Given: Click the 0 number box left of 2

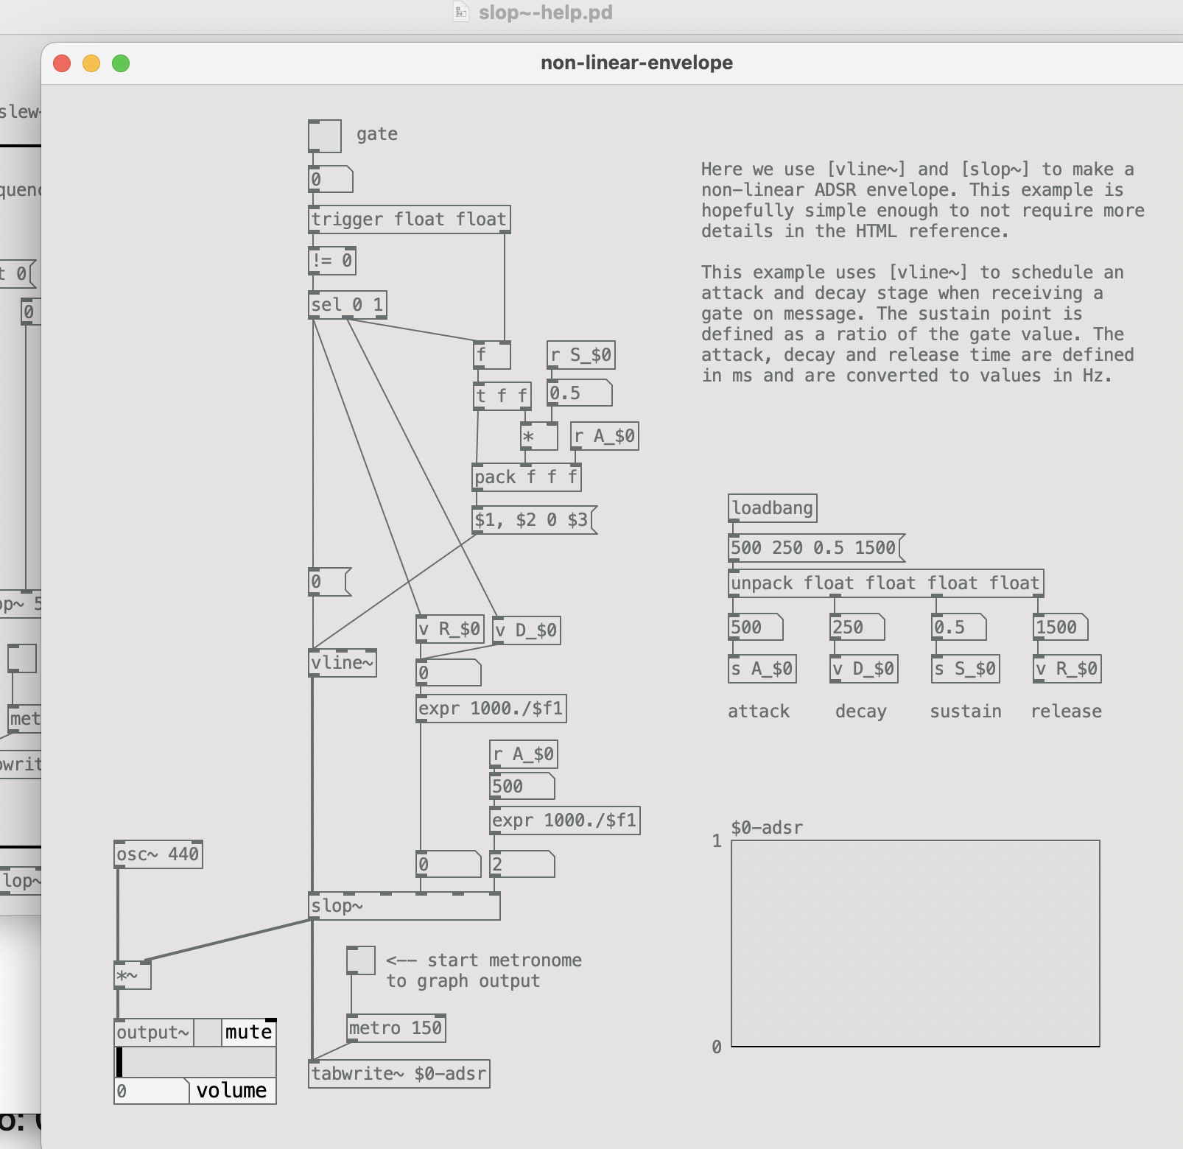Looking at the screenshot, I should (449, 865).
